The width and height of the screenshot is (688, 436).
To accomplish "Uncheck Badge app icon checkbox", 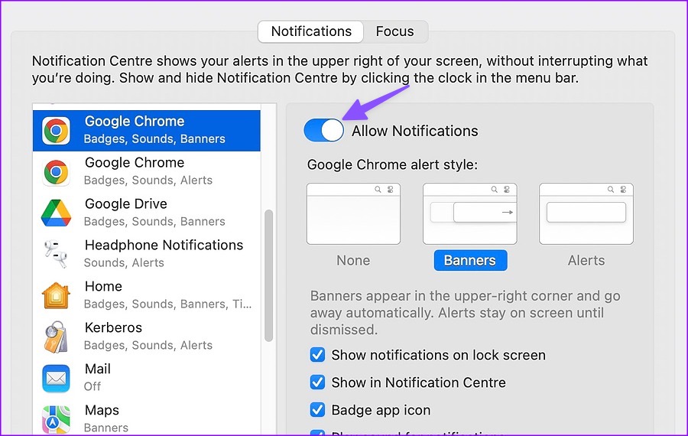I will click(x=317, y=410).
